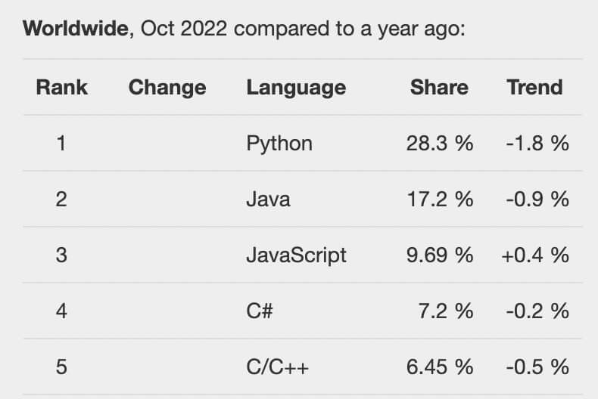Click the bold Worldwide heading text

[76, 29]
